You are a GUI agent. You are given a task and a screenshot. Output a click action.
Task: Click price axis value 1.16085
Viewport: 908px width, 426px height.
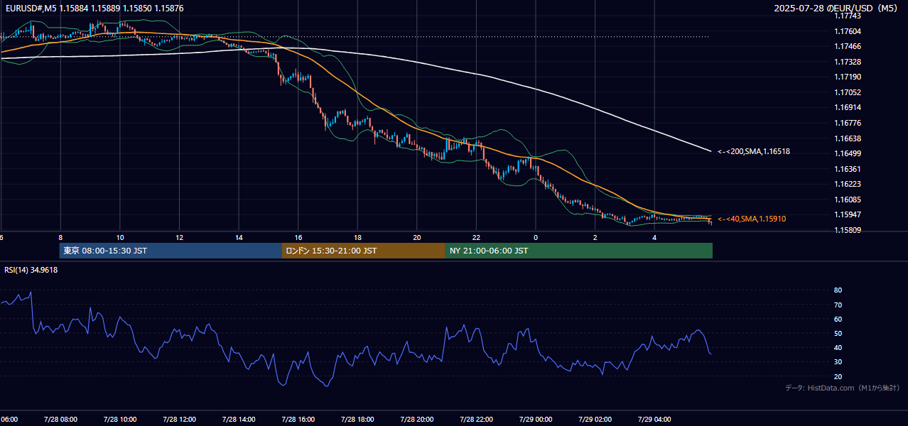848,200
